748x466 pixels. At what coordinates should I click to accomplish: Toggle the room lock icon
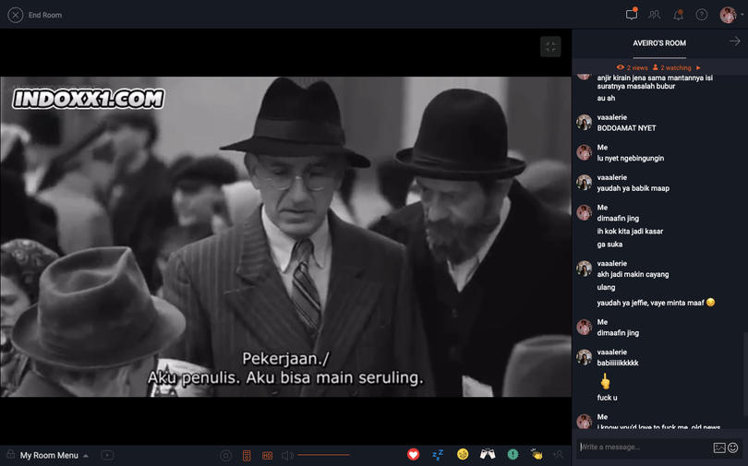click(10, 454)
